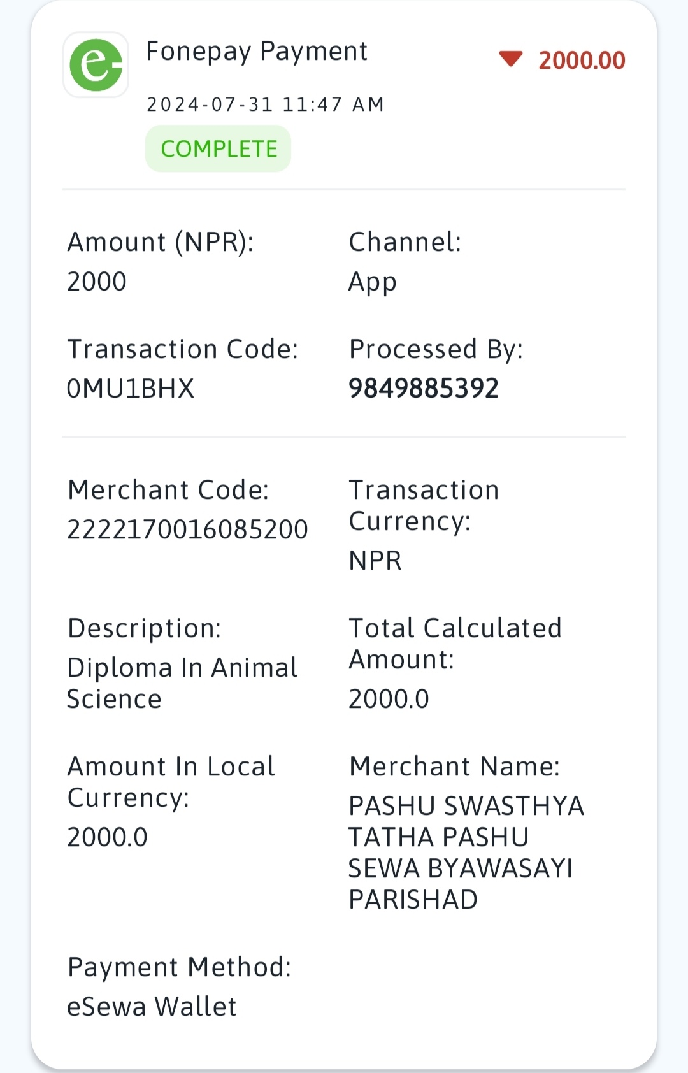Tap the Amount (NPR) value 2000

click(x=97, y=281)
